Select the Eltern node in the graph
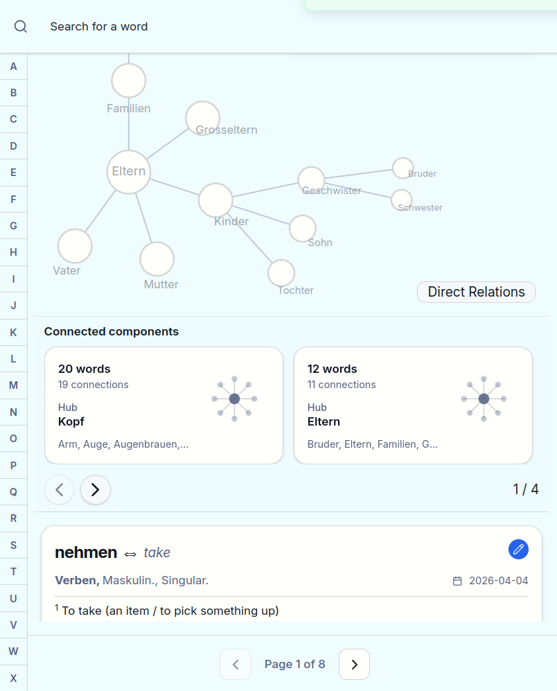This screenshot has height=691, width=557. click(x=129, y=172)
